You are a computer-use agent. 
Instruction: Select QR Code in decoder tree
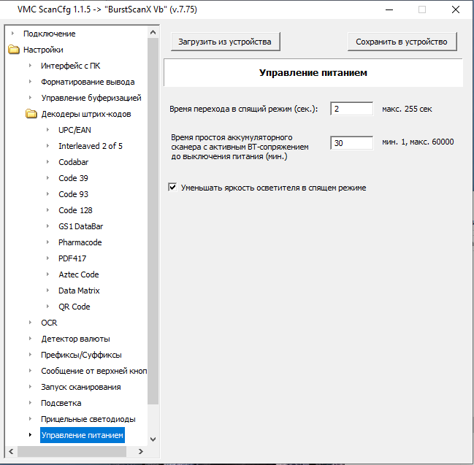coord(74,307)
